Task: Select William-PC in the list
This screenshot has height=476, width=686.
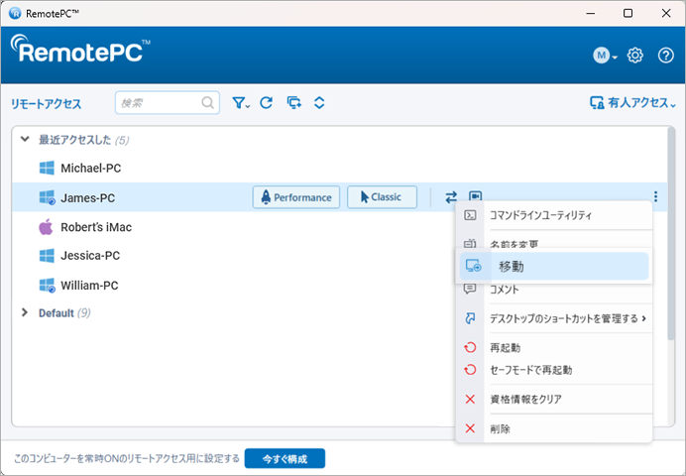Action: pyautogui.click(x=89, y=286)
